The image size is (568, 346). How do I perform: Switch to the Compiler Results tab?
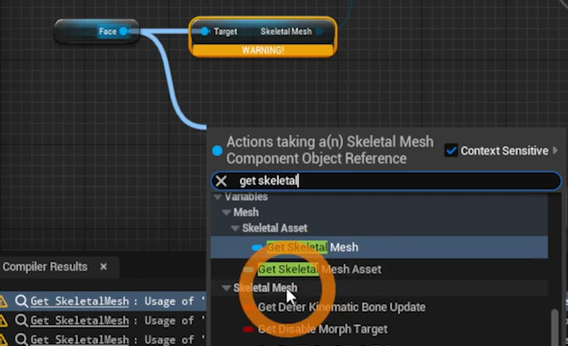click(45, 267)
